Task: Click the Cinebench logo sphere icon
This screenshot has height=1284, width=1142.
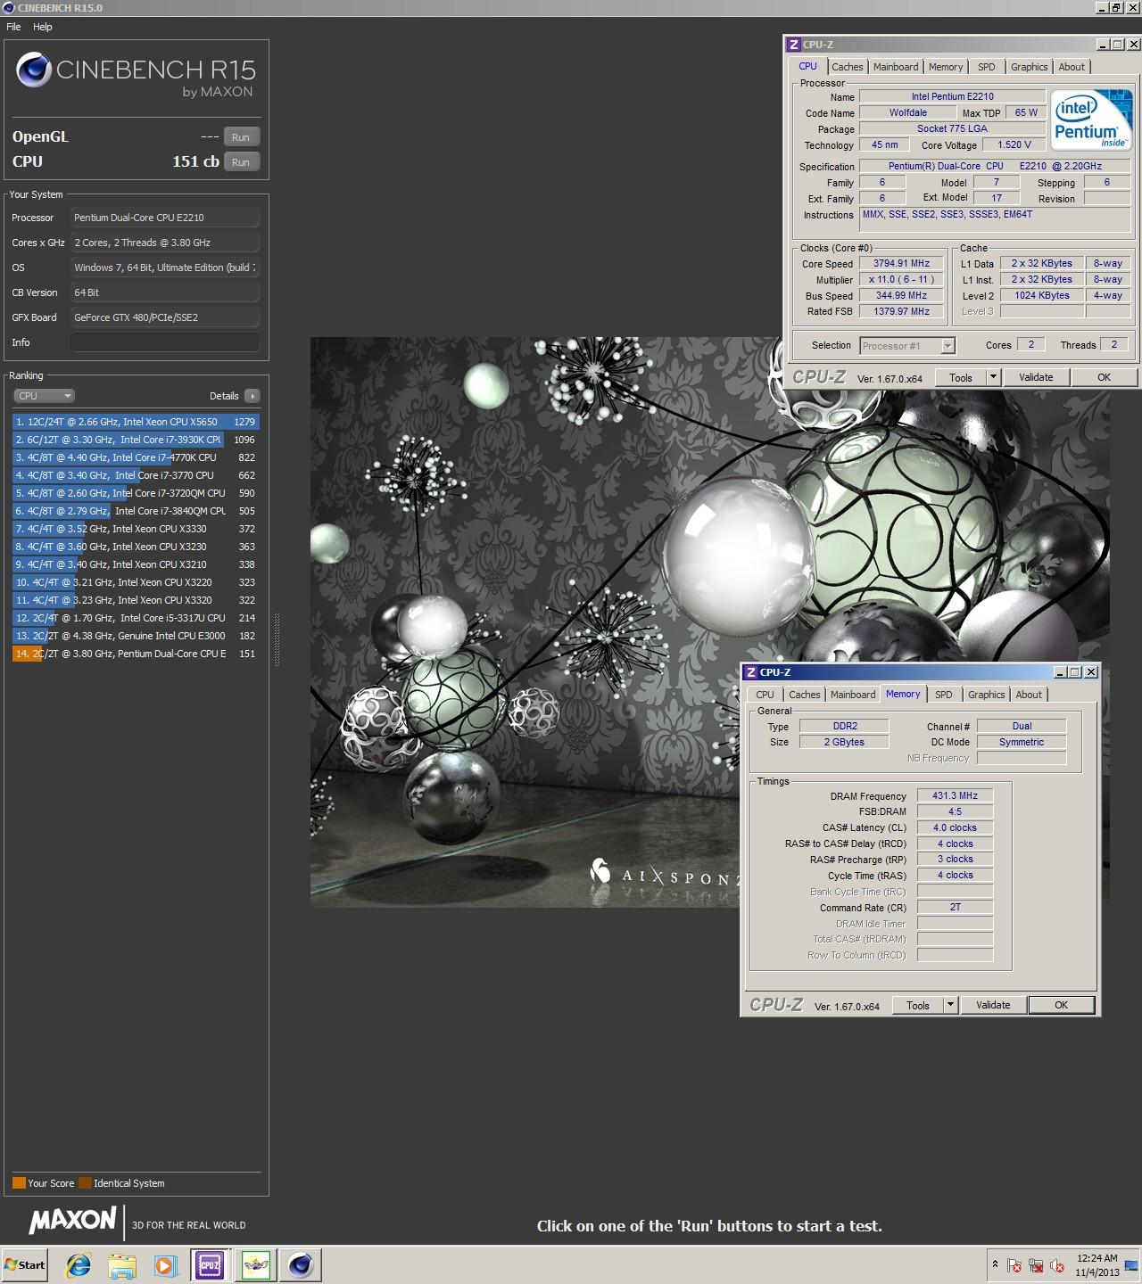Action: 34,70
